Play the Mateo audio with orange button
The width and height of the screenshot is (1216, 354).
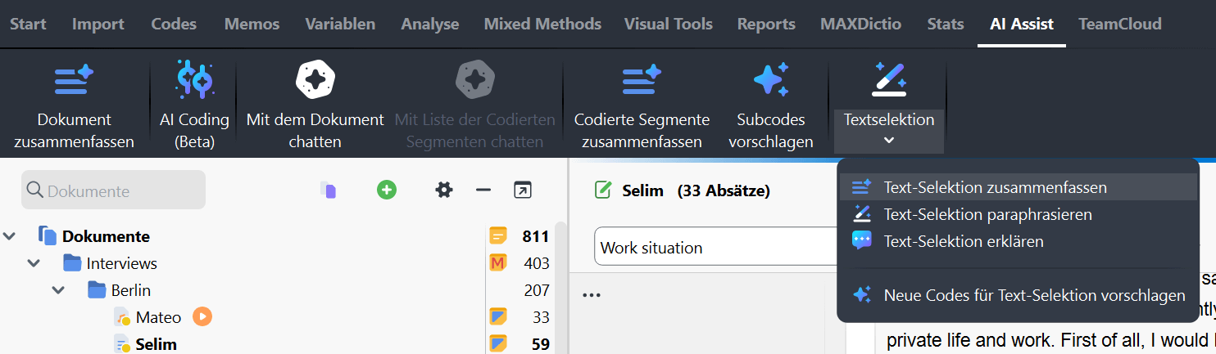coord(202,316)
